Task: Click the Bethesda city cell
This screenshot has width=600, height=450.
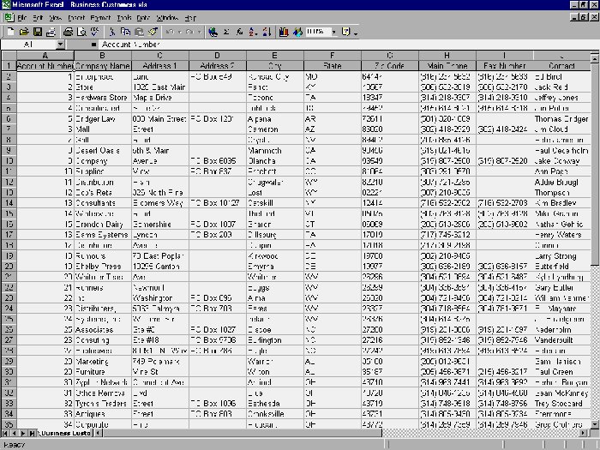Action: 275,404
